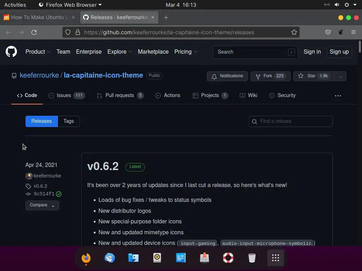Click the Sign in link
Screen dimensions: 362x271
[312, 52]
